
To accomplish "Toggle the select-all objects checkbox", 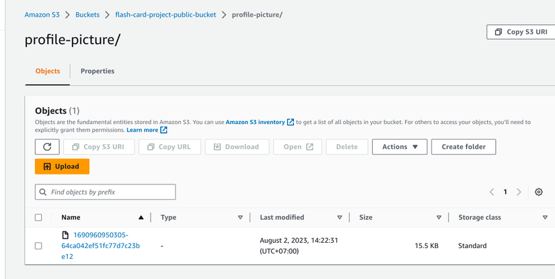I will click(38, 217).
